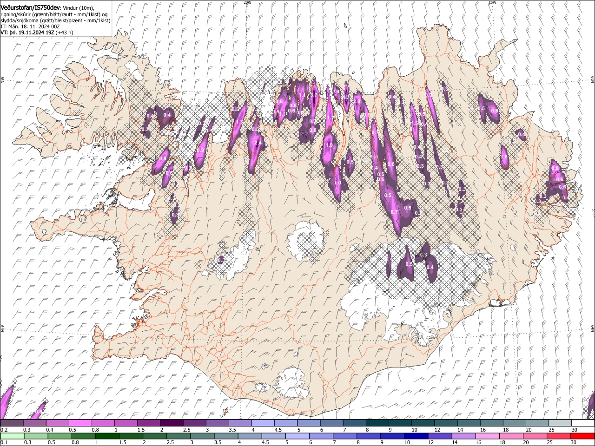Pick the bright red bottom legend swatch between 25 and 30
Screen dimensions: 595x446
(x=559, y=436)
